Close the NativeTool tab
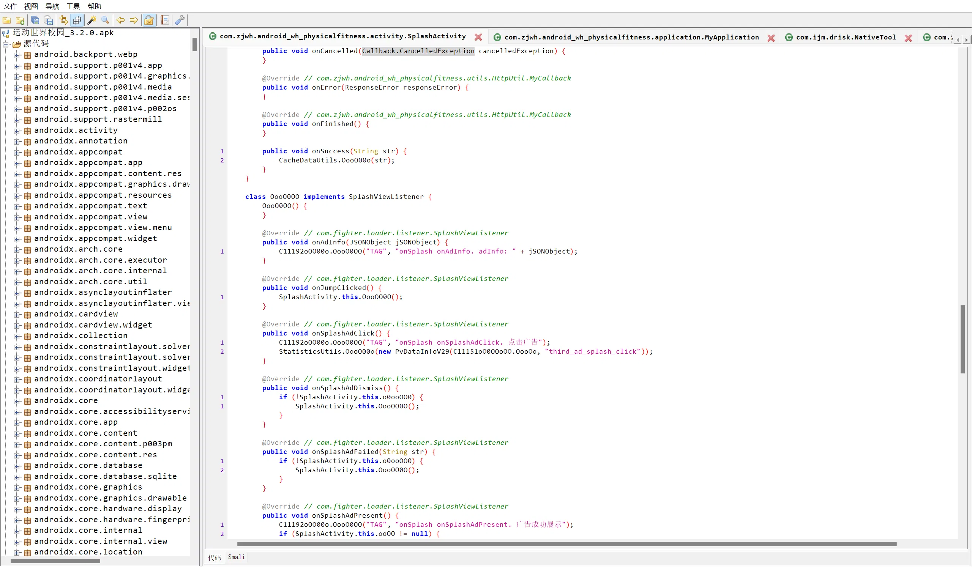Screen dimensions: 972x567 [908, 38]
